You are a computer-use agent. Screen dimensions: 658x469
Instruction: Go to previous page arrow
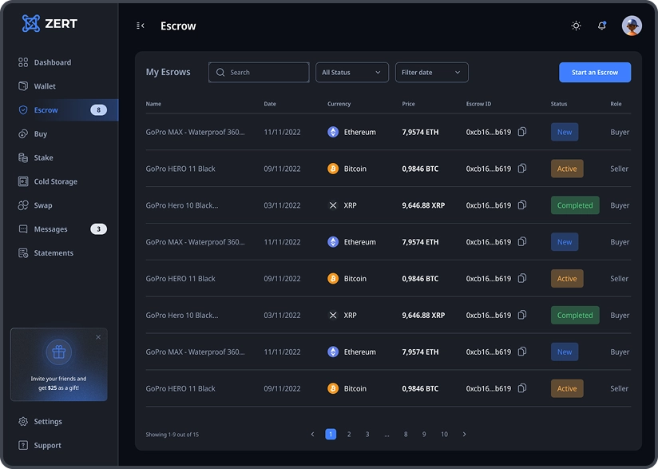(x=312, y=434)
